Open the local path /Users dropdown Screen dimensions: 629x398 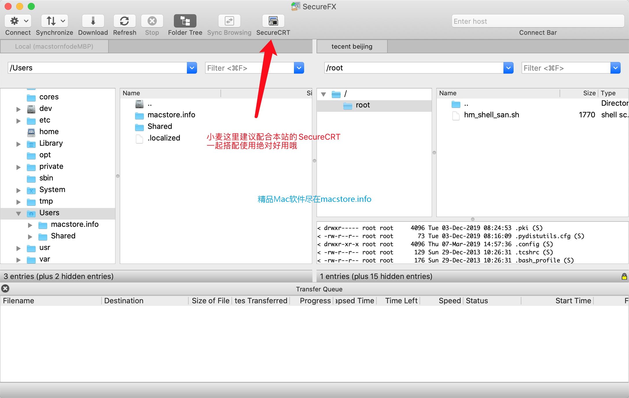click(192, 68)
